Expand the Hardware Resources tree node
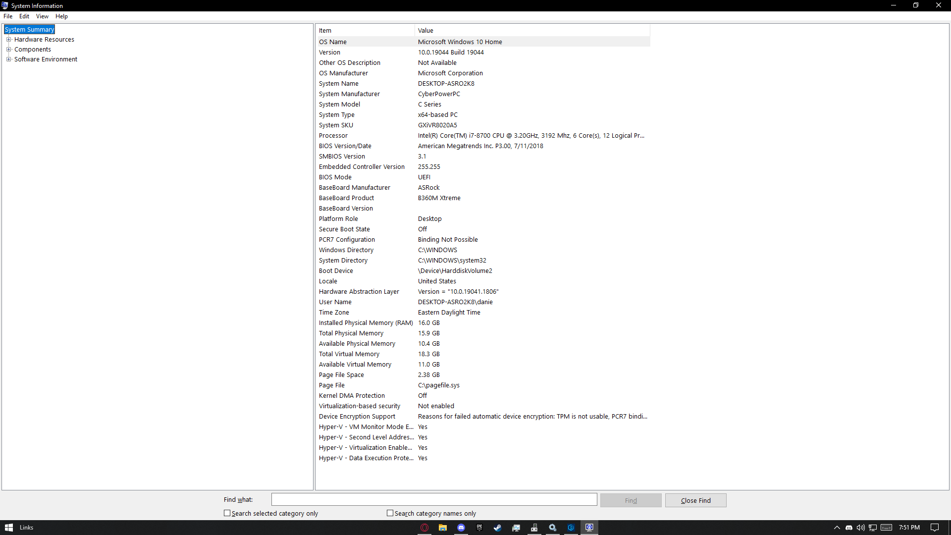Screen dimensions: 951x535 (x=8, y=40)
